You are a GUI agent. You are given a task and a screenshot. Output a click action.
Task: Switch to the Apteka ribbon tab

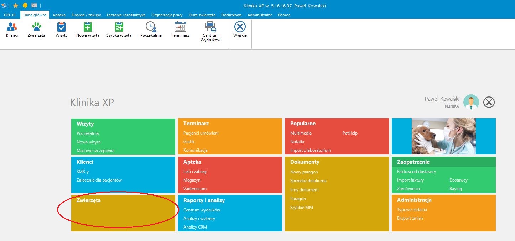coord(59,15)
